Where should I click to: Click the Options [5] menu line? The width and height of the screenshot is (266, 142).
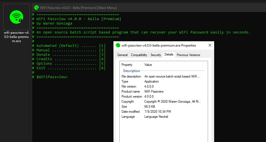(69, 63)
